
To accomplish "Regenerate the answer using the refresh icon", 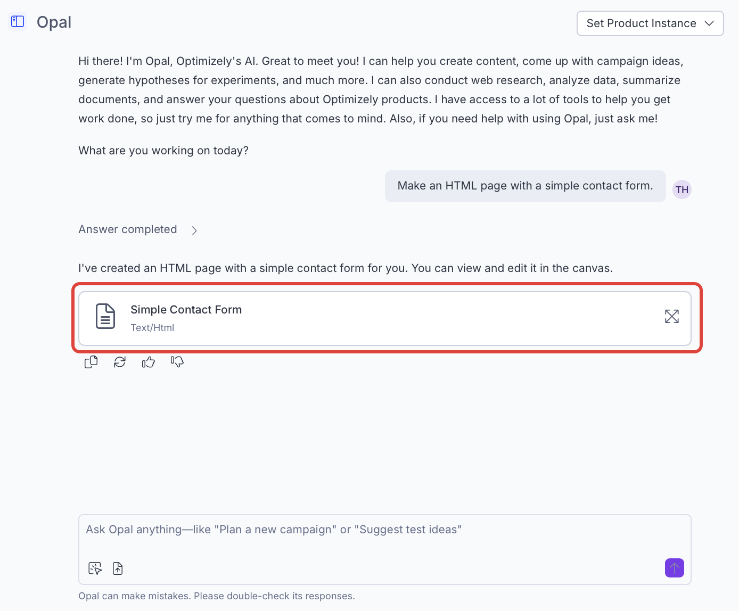I will (x=120, y=362).
